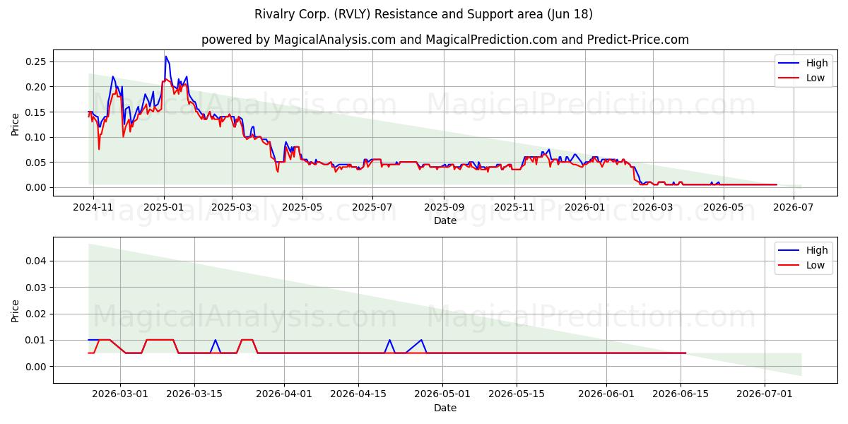848x424 pixels.
Task: Click the '0.05' y-axis tick of top chart
Action: coord(36,162)
